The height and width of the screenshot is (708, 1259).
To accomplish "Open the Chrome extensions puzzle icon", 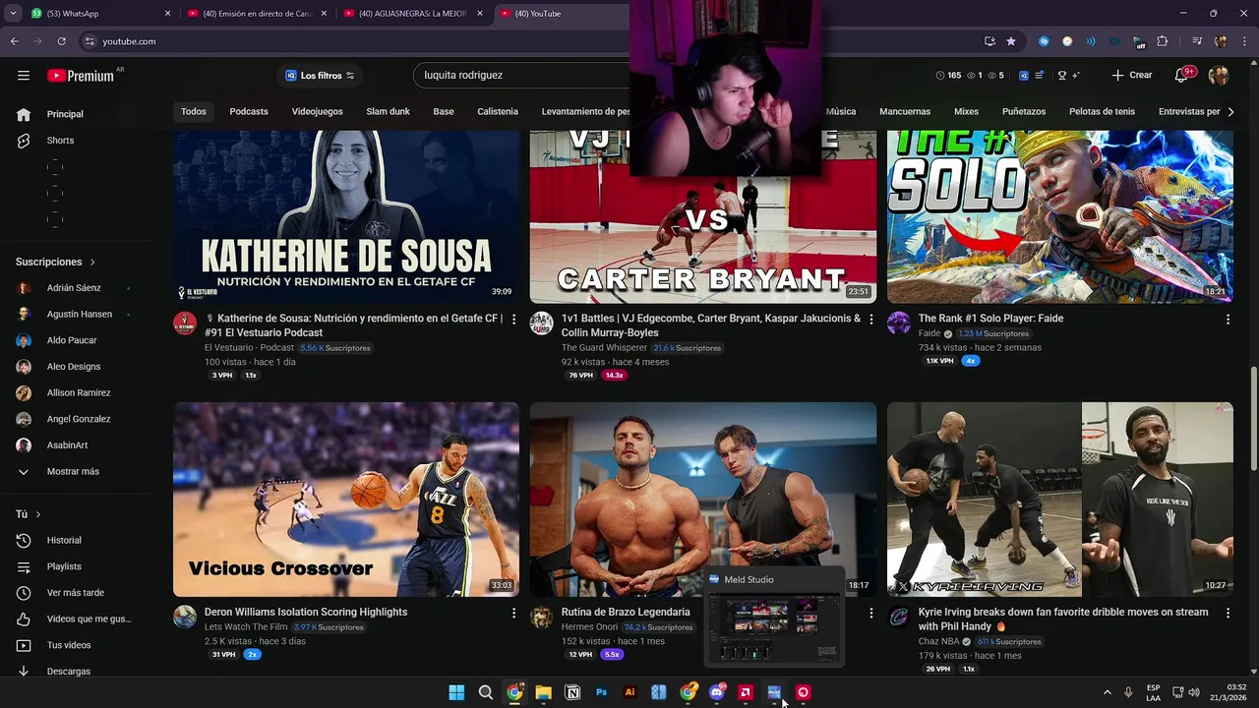I will 1163,41.
